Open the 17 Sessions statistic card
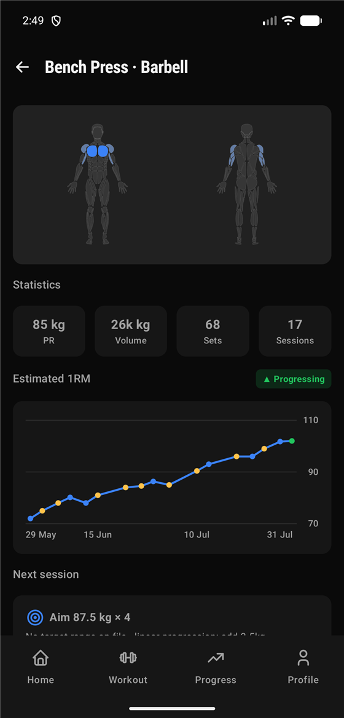344x718 pixels. (x=295, y=331)
